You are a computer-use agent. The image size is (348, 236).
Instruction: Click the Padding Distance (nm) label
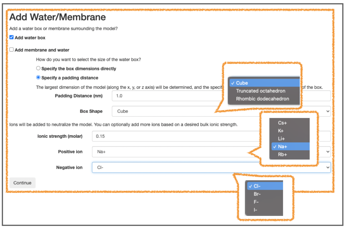79,96
